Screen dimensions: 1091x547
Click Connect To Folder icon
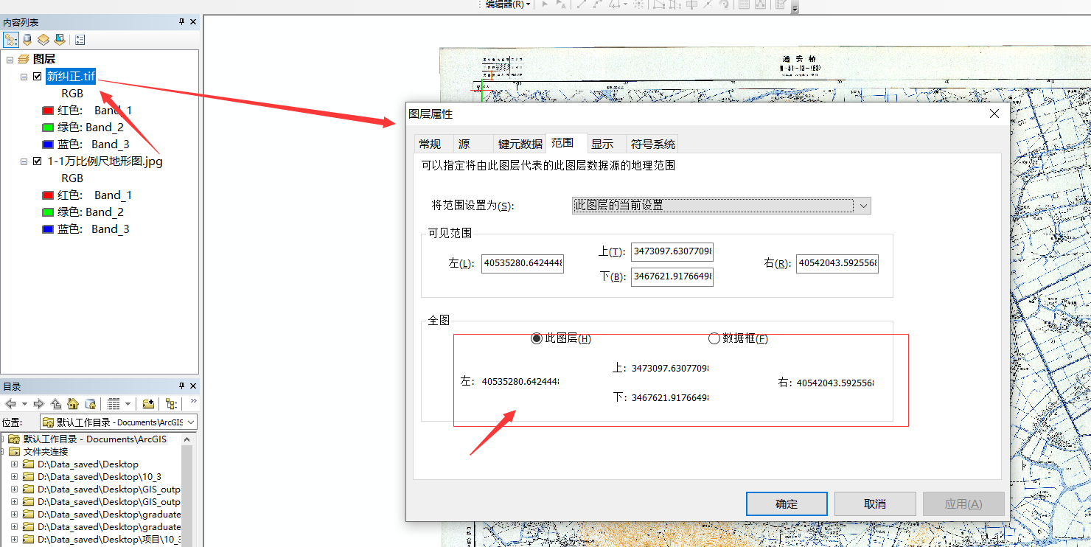click(x=148, y=404)
